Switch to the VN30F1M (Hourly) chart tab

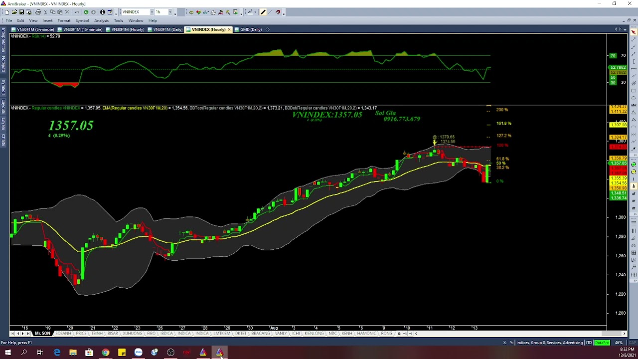pyautogui.click(x=125, y=29)
